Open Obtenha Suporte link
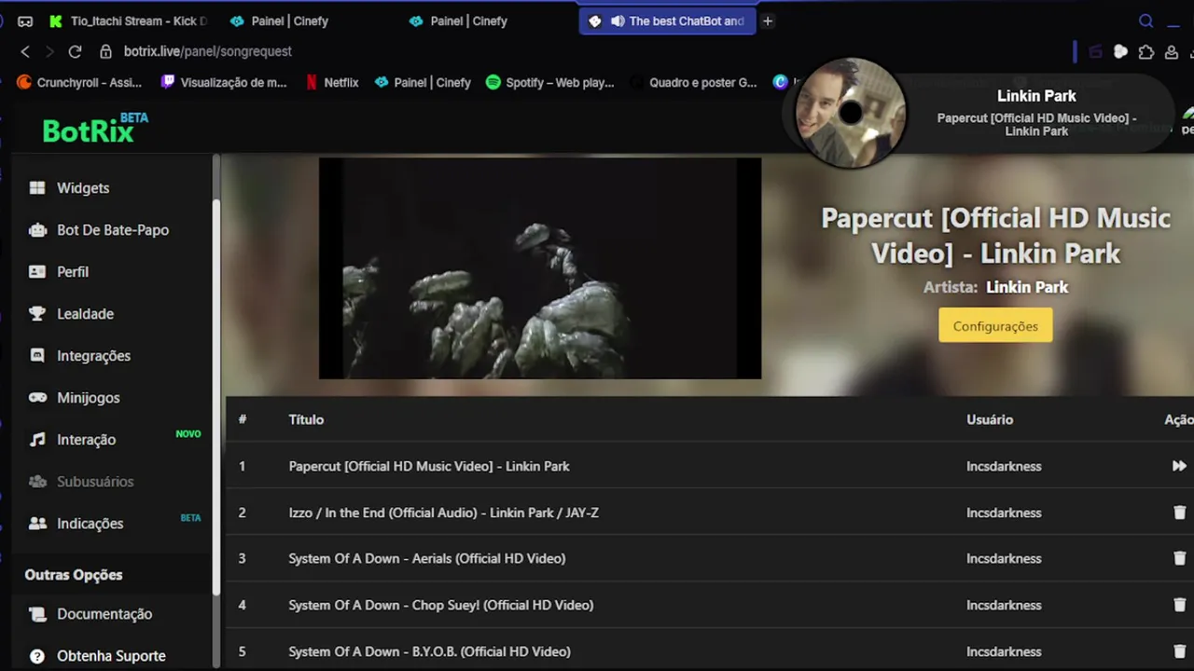1194x671 pixels. (97, 655)
